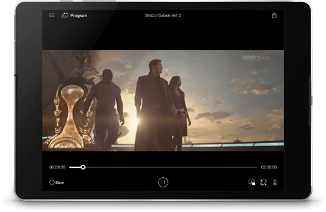The width and height of the screenshot is (326, 212).
Task: Click the Strážci Galaxie Vol. 2 title
Action: 163,15
